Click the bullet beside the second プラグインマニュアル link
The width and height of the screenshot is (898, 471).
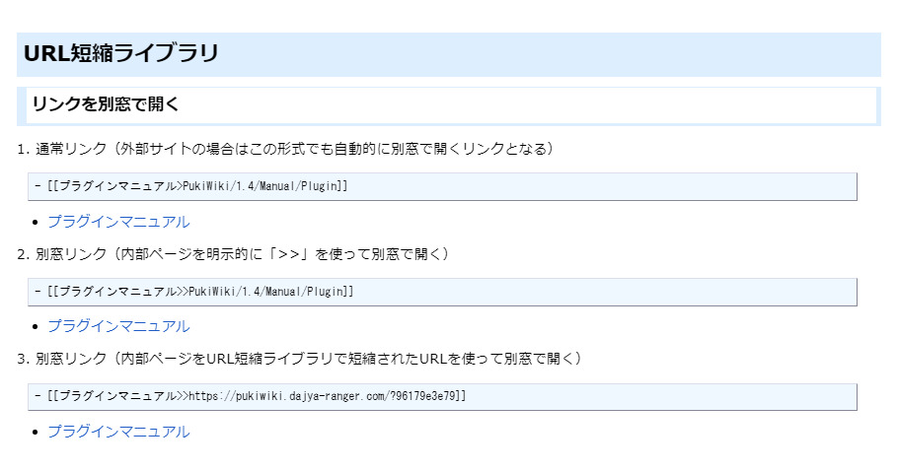coord(36,327)
